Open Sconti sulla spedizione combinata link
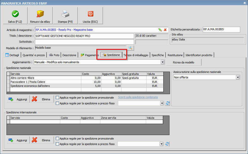The width and height of the screenshot is (248, 154). pyautogui.click(x=138, y=97)
